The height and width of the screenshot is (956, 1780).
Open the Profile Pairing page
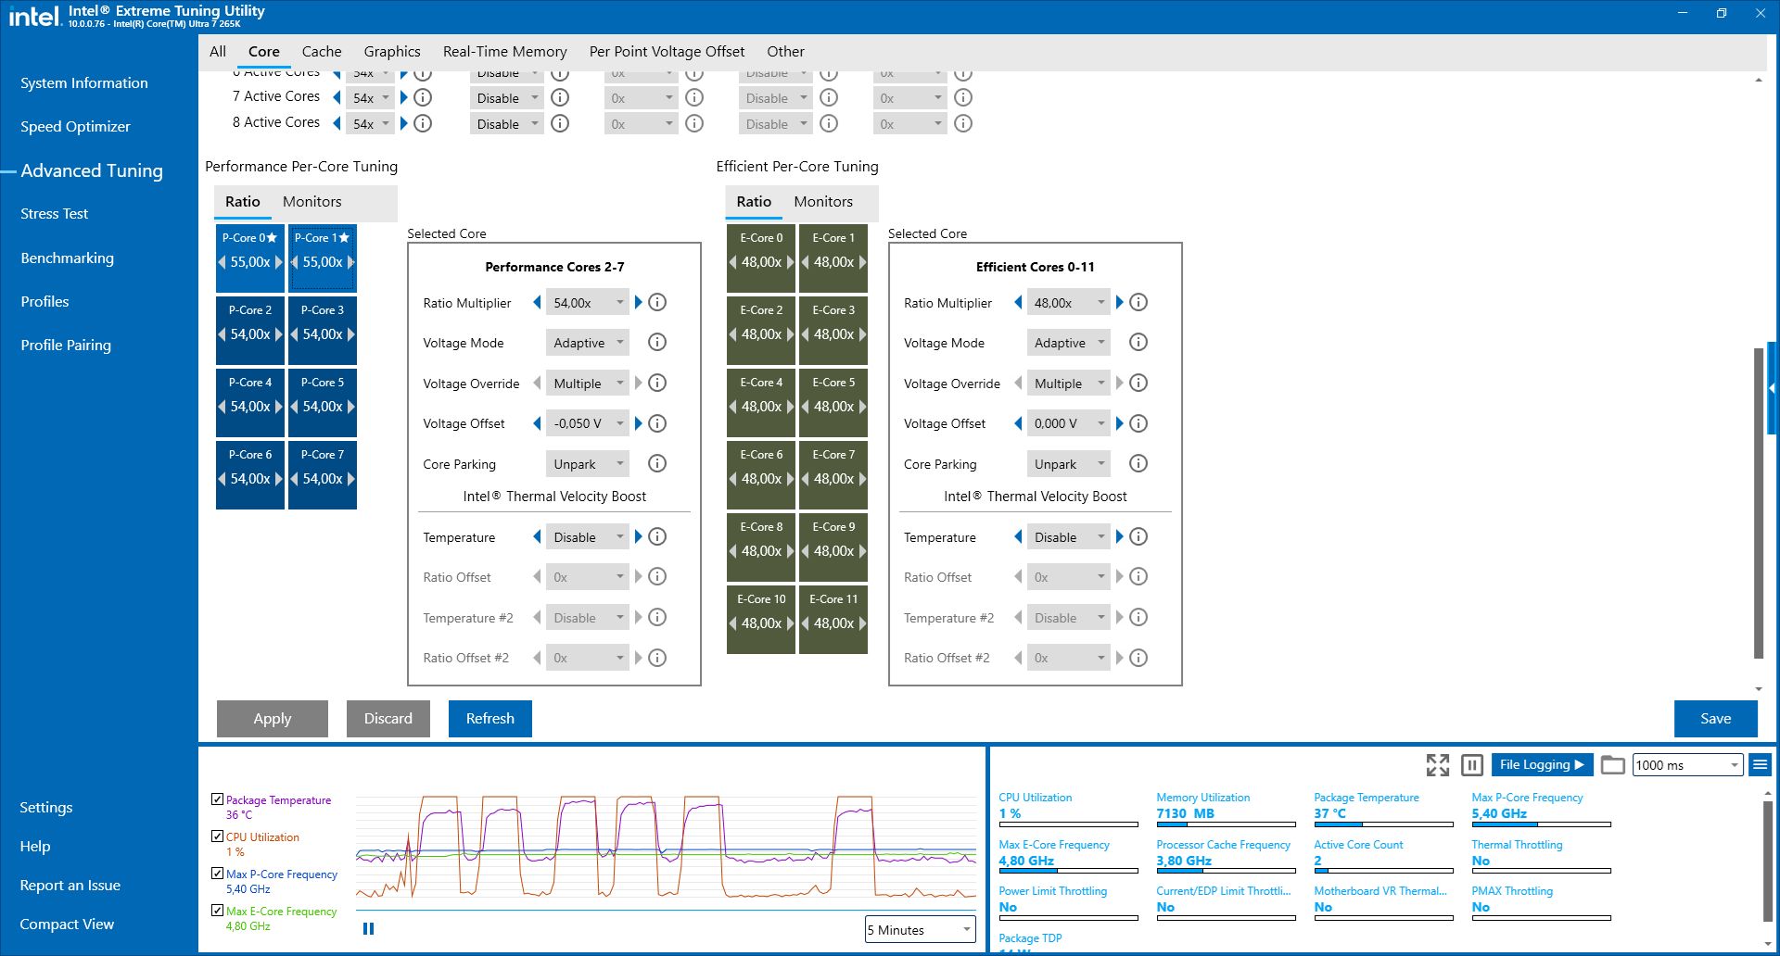tap(66, 346)
